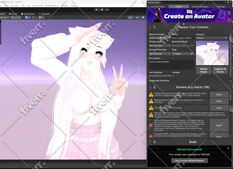This screenshot has height=169, width=233.
Task: Toggle the grid snapping icon
Action: (x=33, y=17)
